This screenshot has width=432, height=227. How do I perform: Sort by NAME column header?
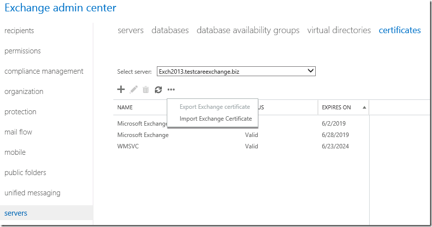(125, 107)
